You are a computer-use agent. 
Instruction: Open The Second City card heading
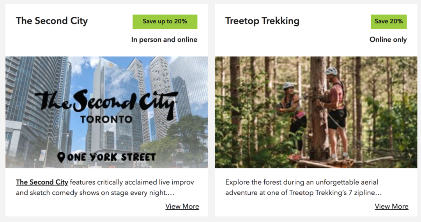[x=52, y=21]
